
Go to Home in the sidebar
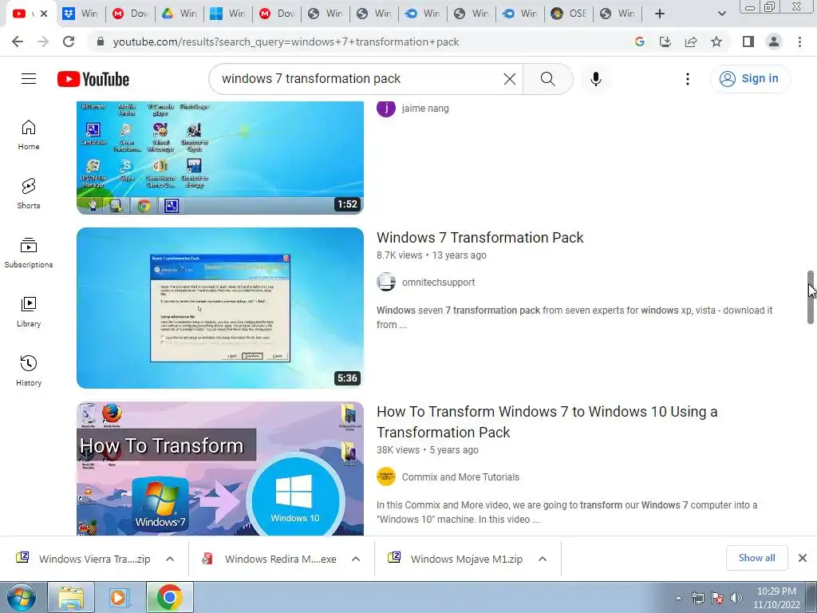pos(29,135)
